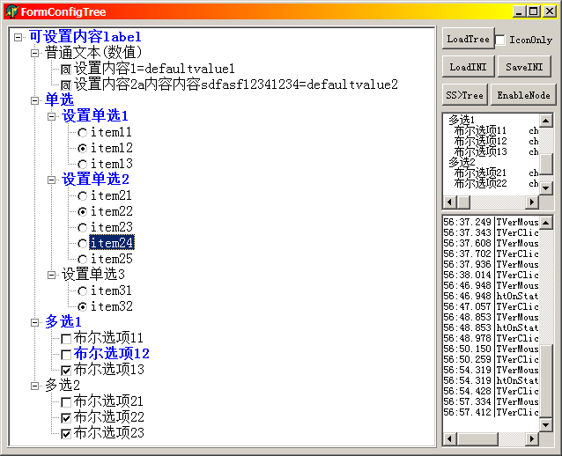Click the icon beside 设置内容1=defaultvalue1
This screenshot has width=562, height=456.
tap(66, 69)
